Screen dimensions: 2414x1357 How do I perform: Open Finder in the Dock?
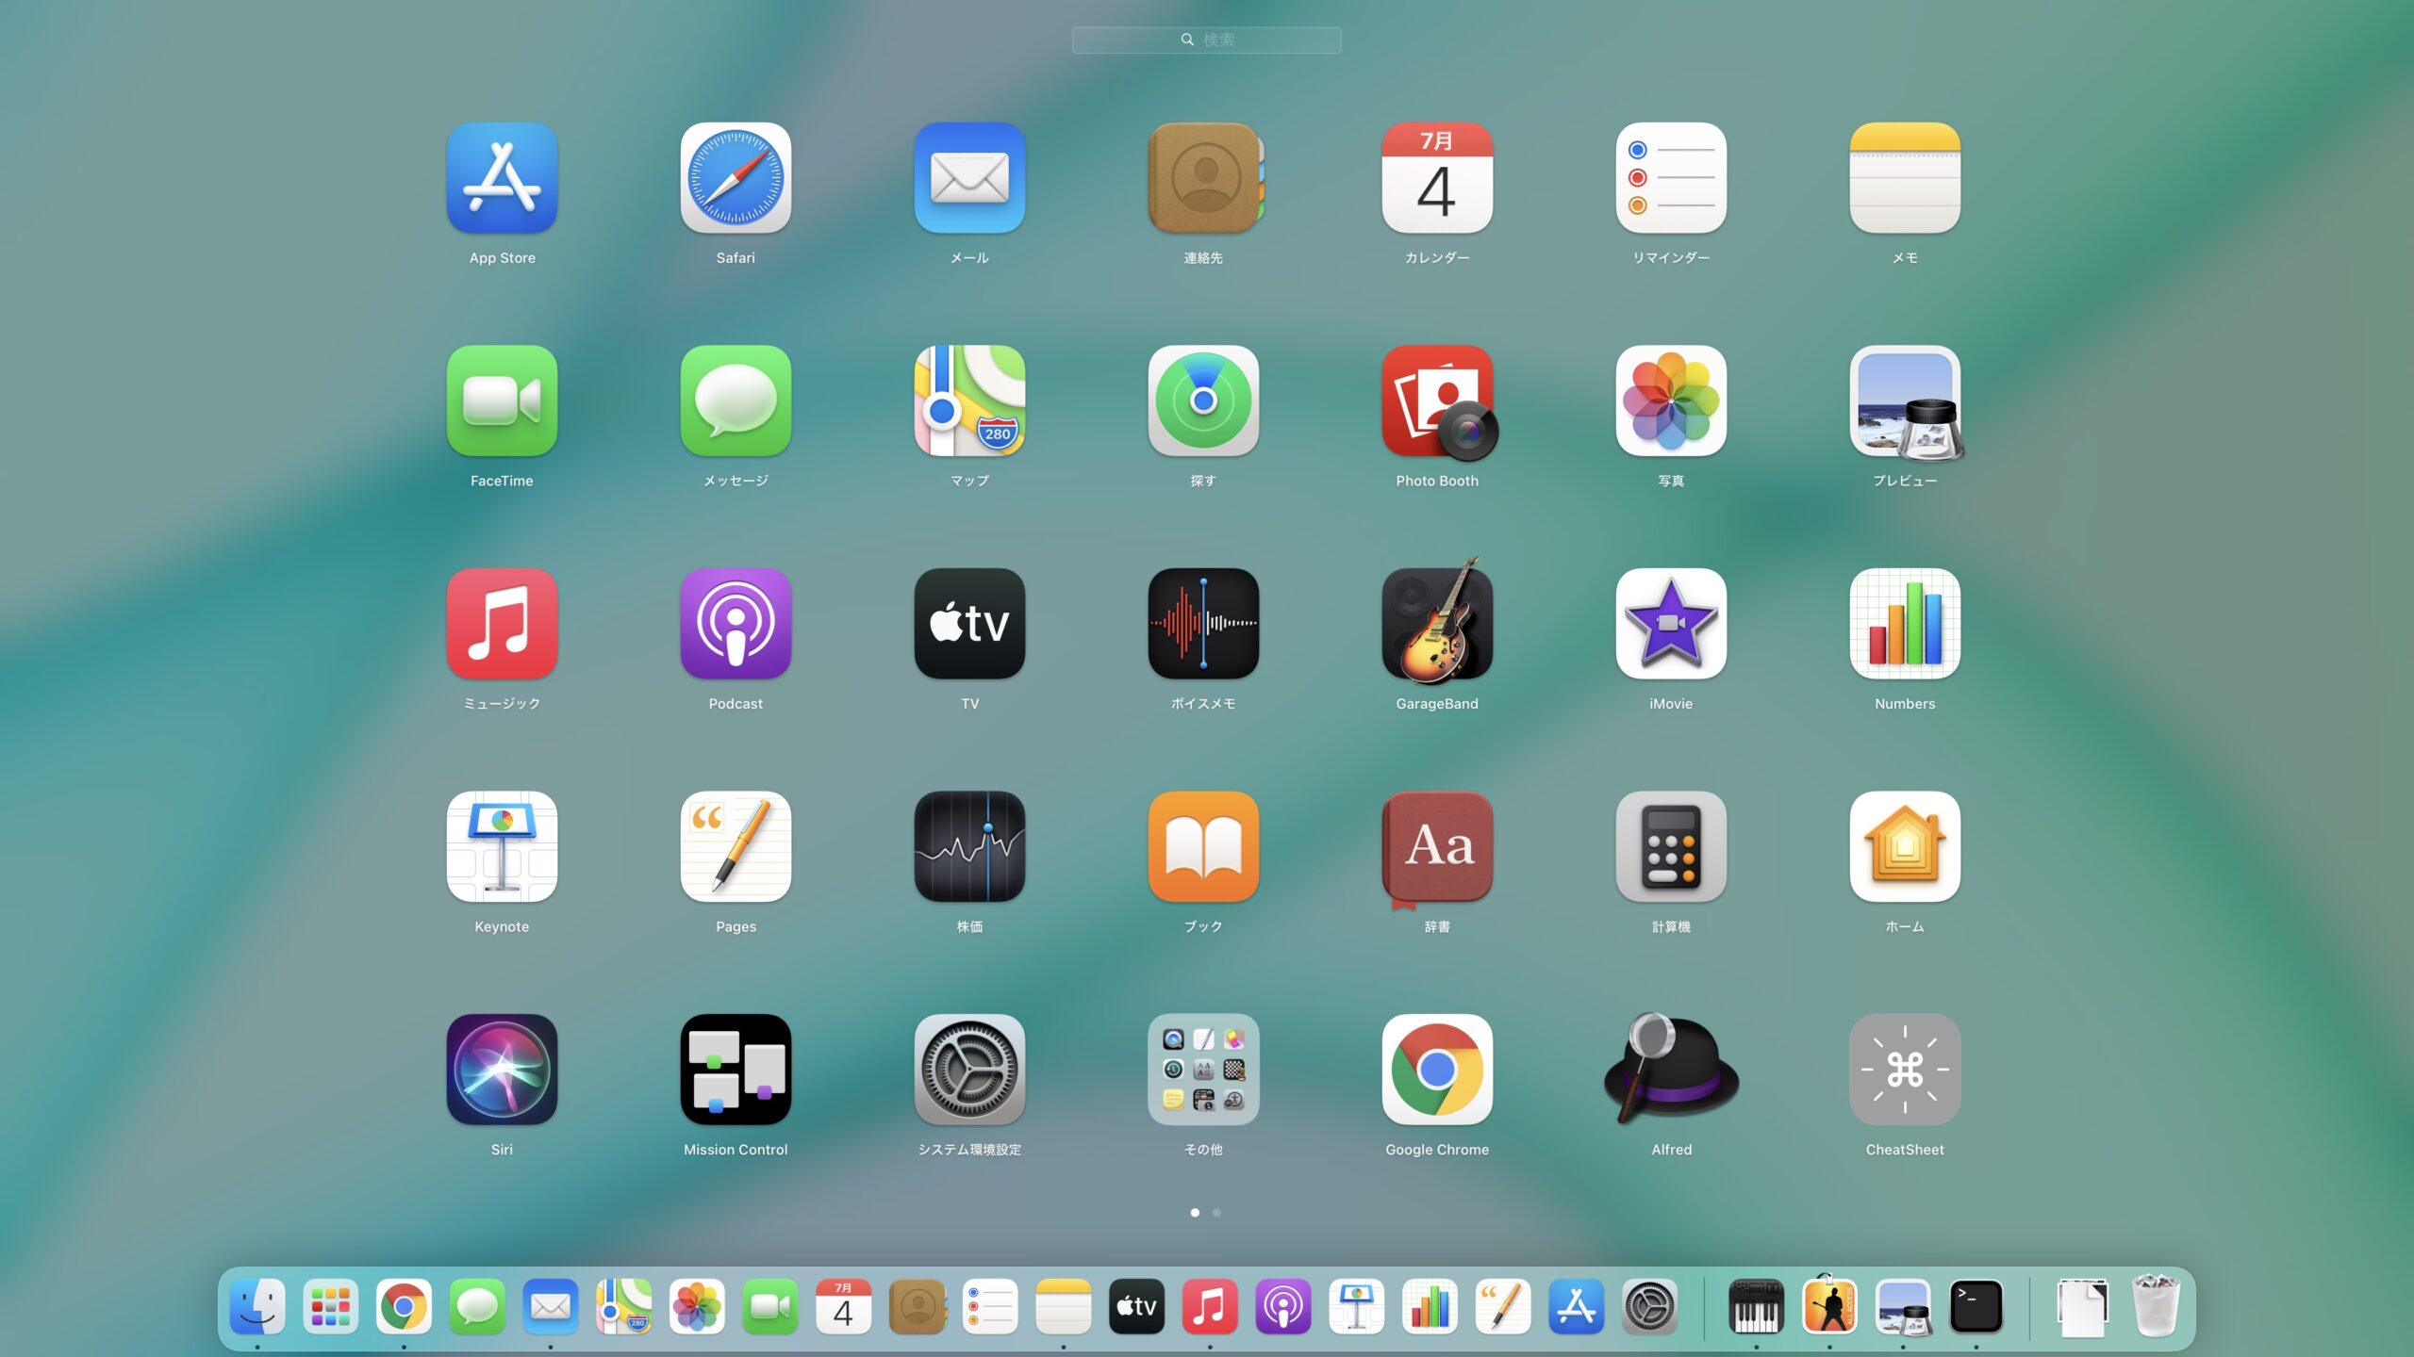(x=257, y=1307)
